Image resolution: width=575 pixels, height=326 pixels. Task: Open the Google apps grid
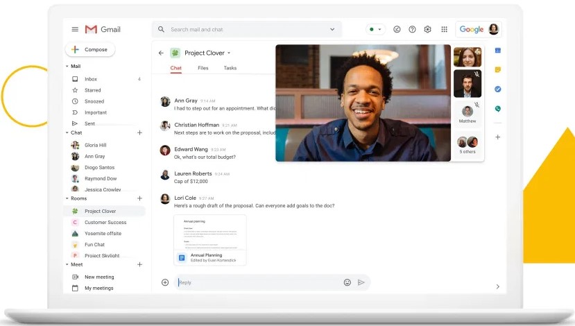(x=444, y=29)
